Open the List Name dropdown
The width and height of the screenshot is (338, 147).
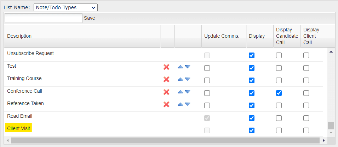66,7
